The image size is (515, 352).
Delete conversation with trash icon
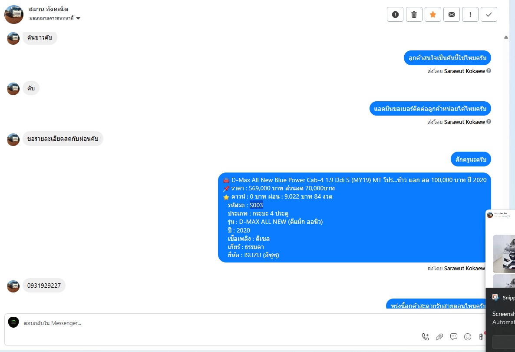click(x=414, y=14)
